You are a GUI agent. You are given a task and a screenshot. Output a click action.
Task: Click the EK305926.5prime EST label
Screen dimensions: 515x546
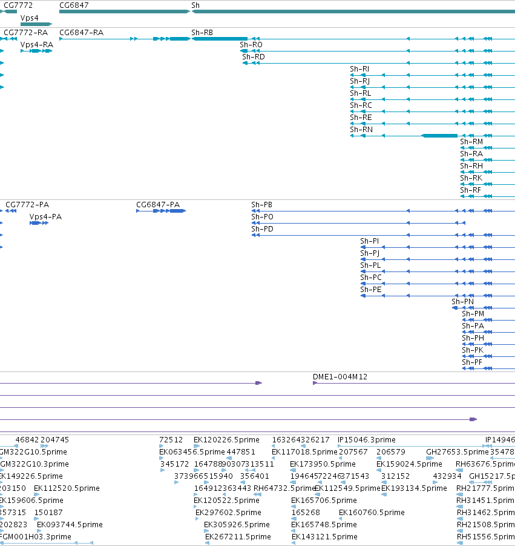tap(237, 525)
